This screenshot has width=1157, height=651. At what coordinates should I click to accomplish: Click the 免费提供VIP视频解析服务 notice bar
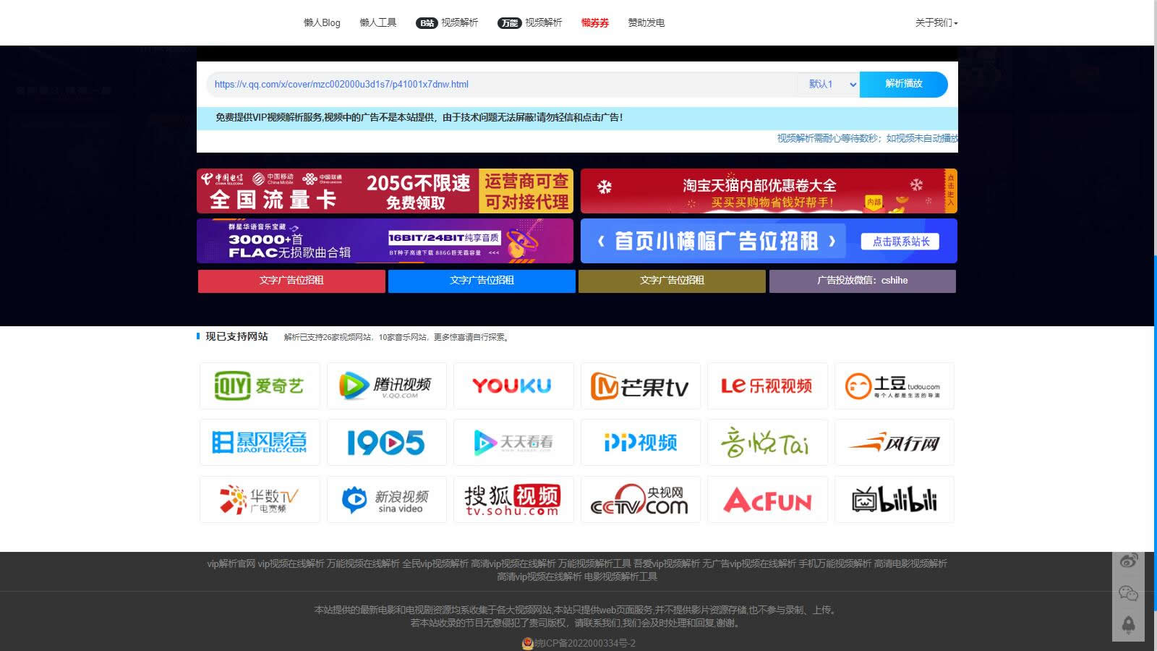(x=577, y=117)
